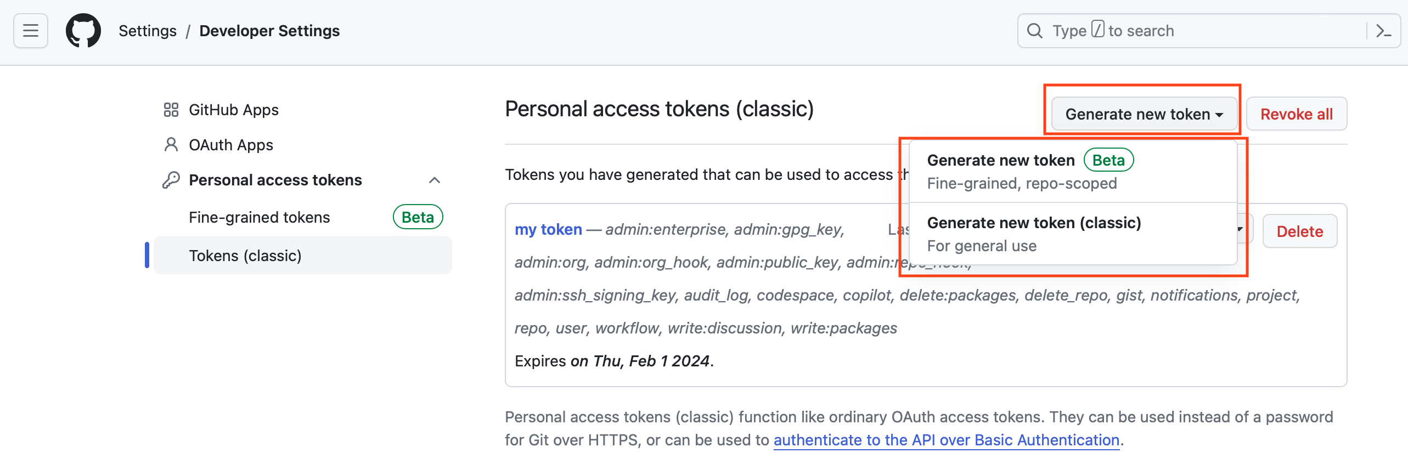Click the Personal access tokens key icon
Viewport: 1408px width, 464px height.
(x=171, y=180)
